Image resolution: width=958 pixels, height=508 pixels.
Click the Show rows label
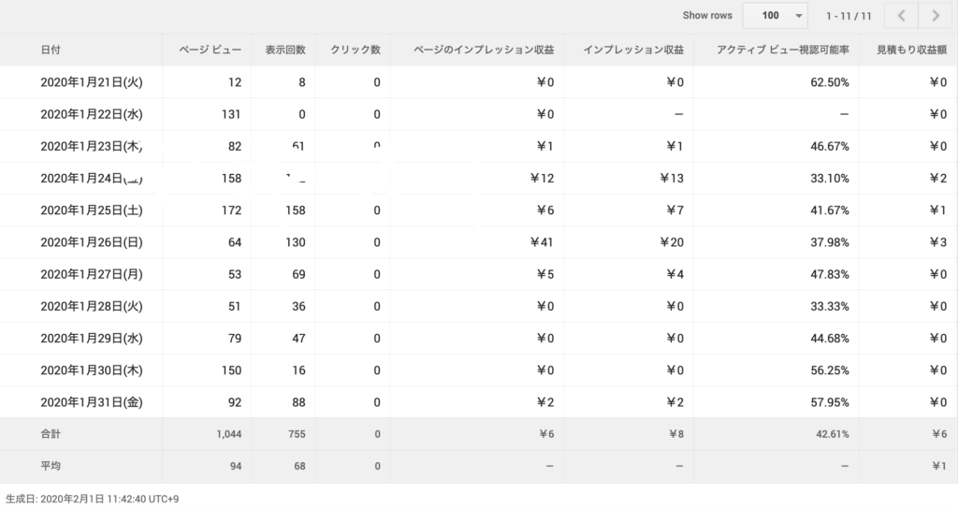point(707,15)
